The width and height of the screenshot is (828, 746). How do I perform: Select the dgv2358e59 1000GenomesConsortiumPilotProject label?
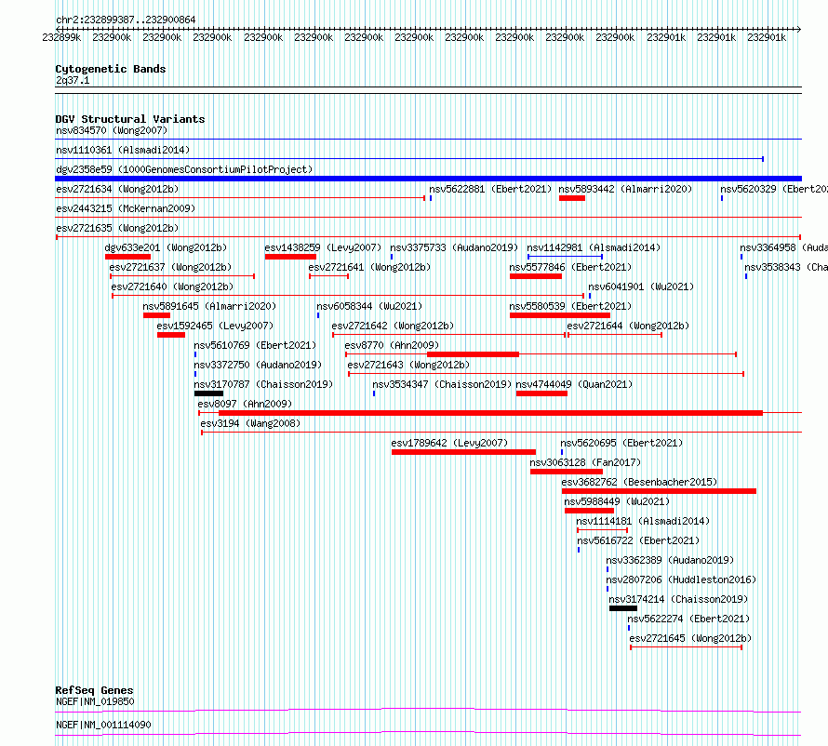point(184,169)
